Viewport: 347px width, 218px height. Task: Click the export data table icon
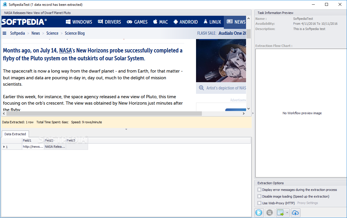click(280, 212)
